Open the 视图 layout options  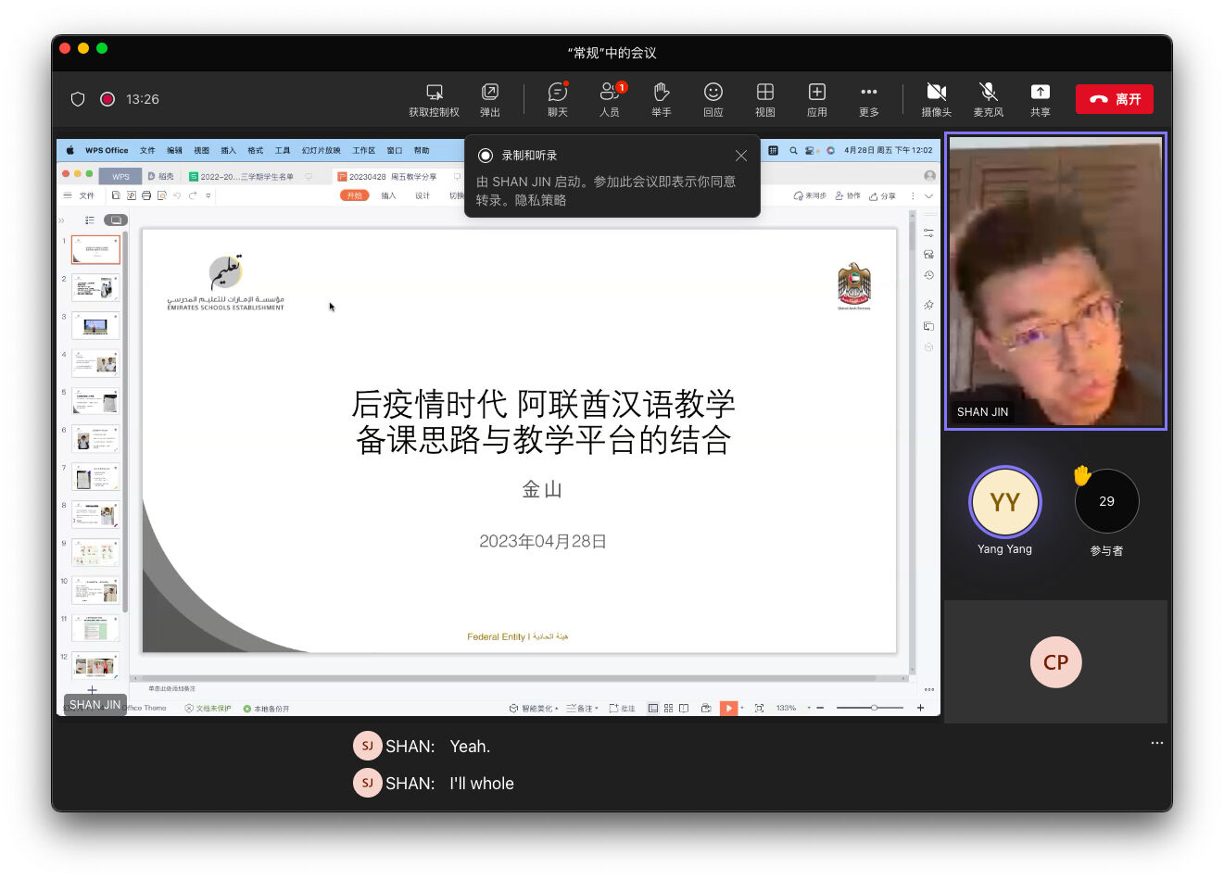pyautogui.click(x=764, y=100)
